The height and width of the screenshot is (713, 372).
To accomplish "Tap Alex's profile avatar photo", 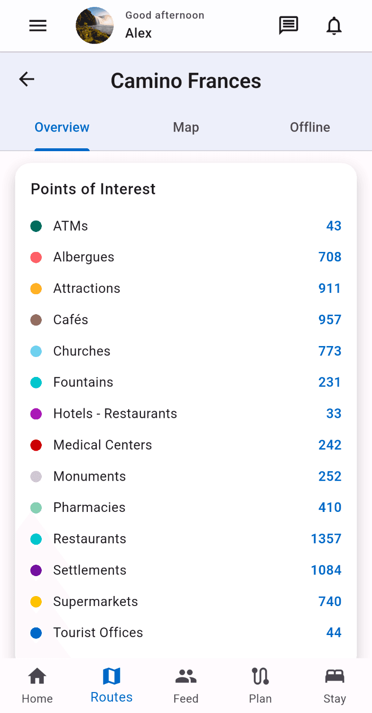I will point(95,26).
